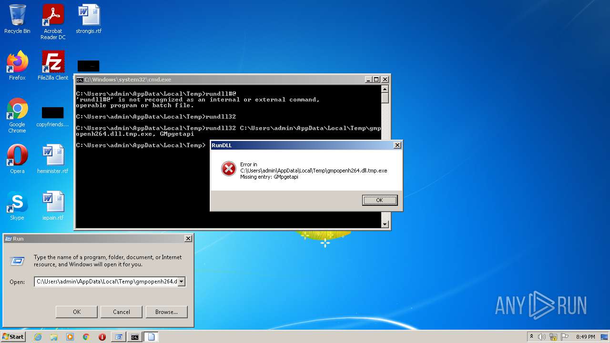Screen dimensions: 610x343
Task: Click the network warning tray icon
Action: coord(553,337)
